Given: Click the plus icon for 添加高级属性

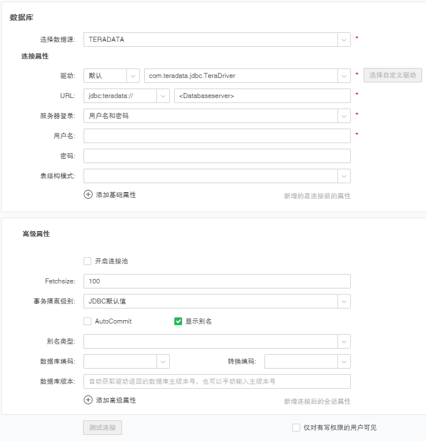Looking at the screenshot, I should click(88, 400).
